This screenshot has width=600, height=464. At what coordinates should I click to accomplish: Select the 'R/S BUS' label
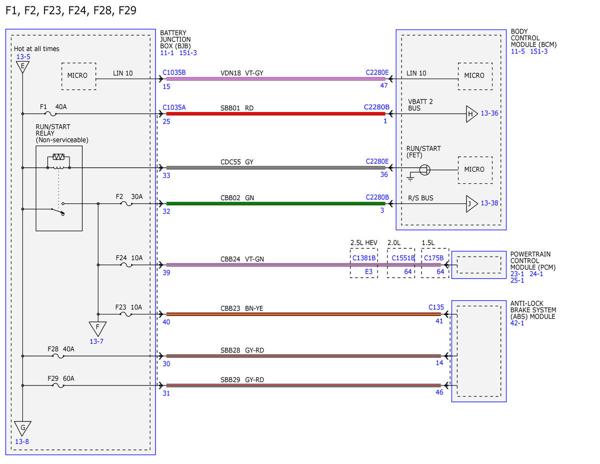pos(420,198)
